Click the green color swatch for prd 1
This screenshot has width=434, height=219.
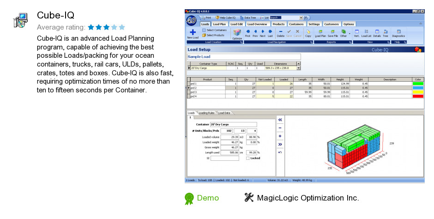418,84
